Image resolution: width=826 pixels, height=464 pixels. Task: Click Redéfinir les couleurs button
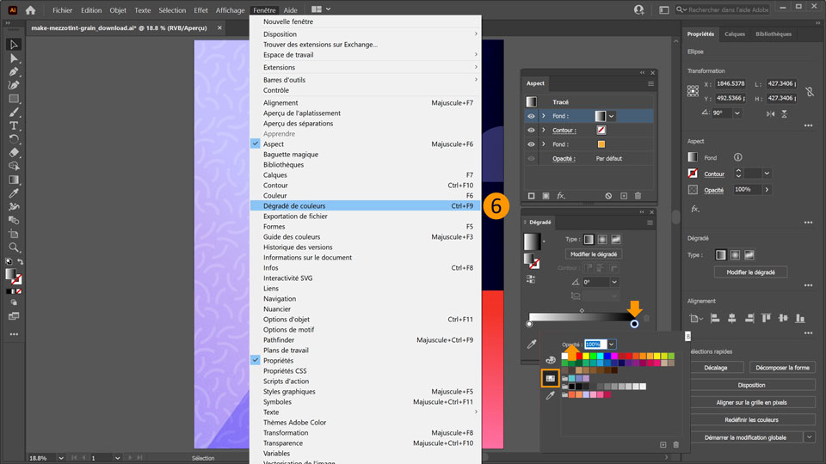point(751,420)
